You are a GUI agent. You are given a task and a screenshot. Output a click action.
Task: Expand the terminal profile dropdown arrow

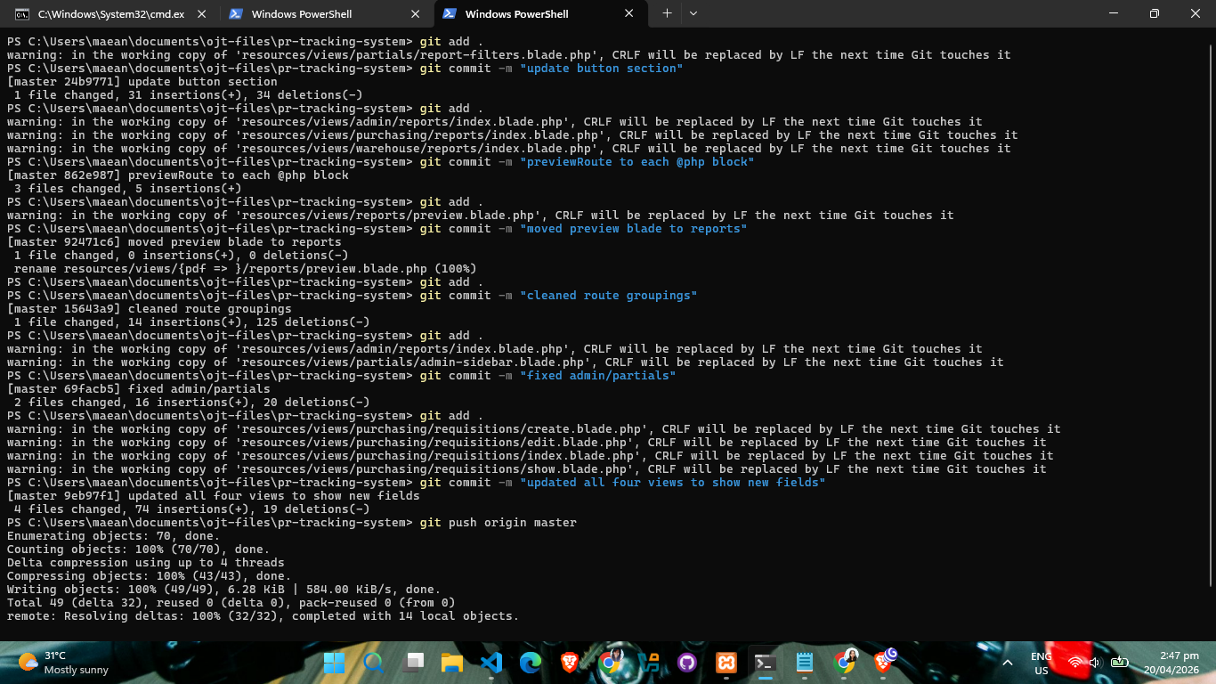coord(693,14)
